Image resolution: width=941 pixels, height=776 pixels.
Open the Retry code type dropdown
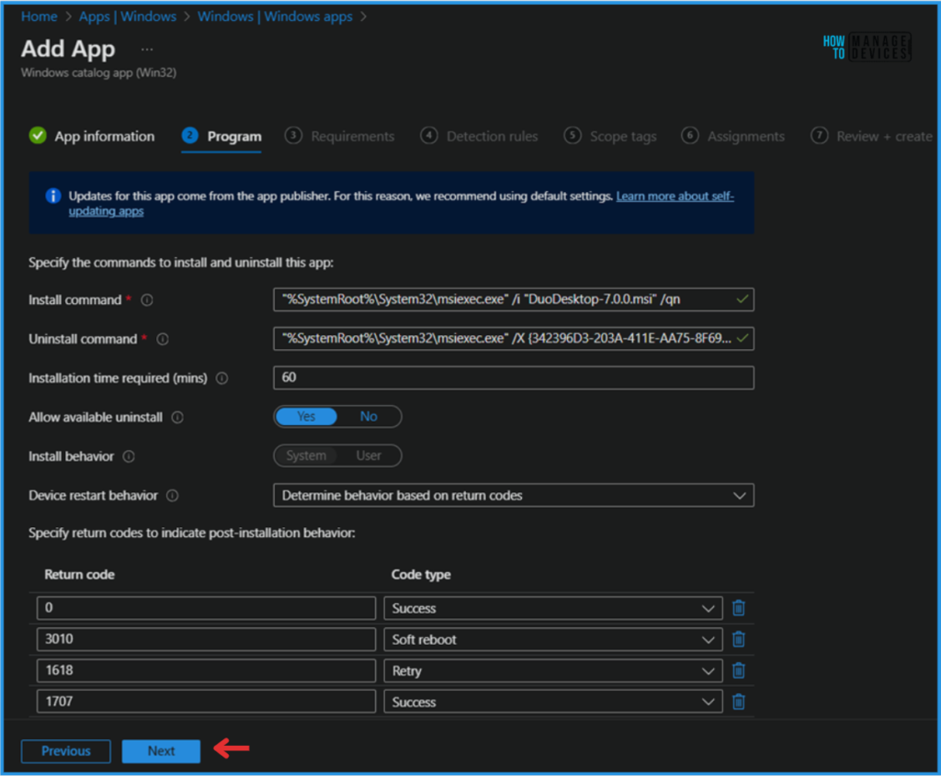click(x=553, y=670)
